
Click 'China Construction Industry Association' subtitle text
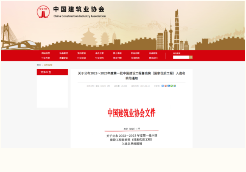pos(79,16)
